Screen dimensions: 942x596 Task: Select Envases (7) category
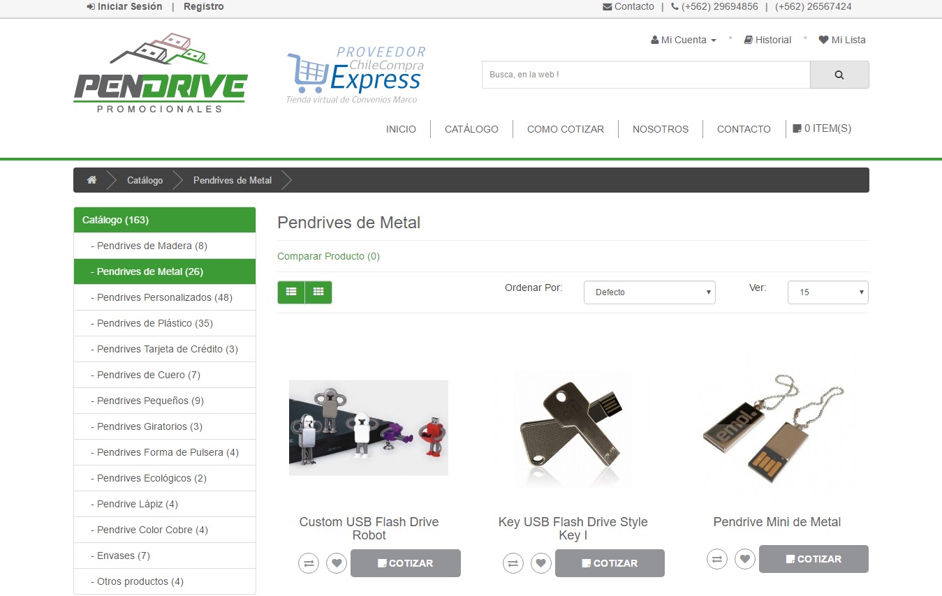165,556
